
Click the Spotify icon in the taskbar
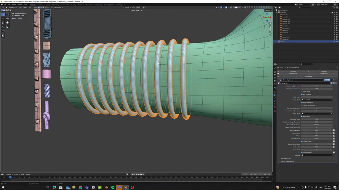click(113, 188)
